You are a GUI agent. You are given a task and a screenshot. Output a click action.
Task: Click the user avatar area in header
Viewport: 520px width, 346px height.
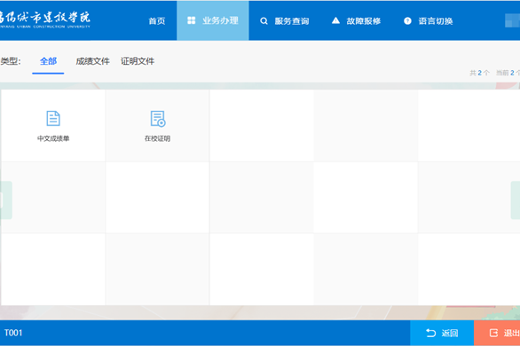[x=512, y=20]
